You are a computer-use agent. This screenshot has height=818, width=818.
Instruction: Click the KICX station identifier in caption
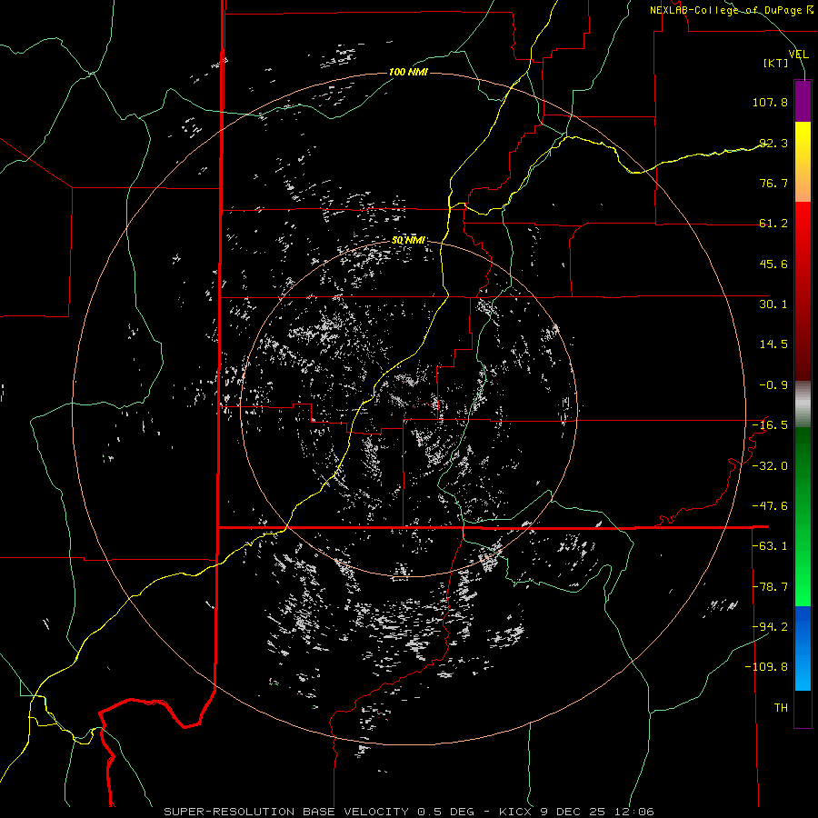[516, 812]
